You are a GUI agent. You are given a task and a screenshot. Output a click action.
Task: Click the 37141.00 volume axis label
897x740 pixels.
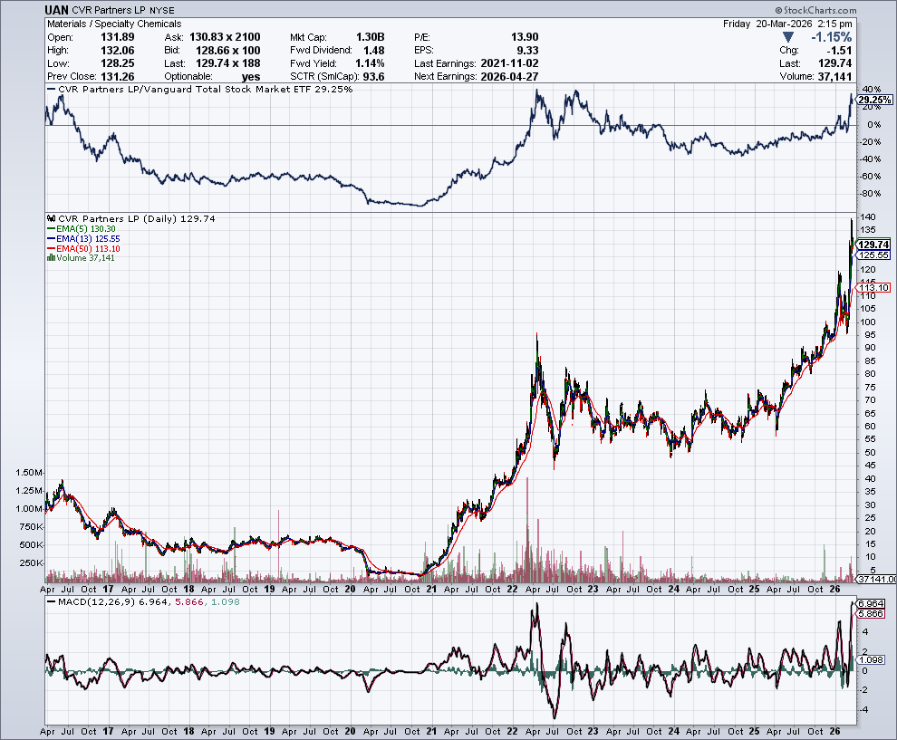click(x=877, y=580)
